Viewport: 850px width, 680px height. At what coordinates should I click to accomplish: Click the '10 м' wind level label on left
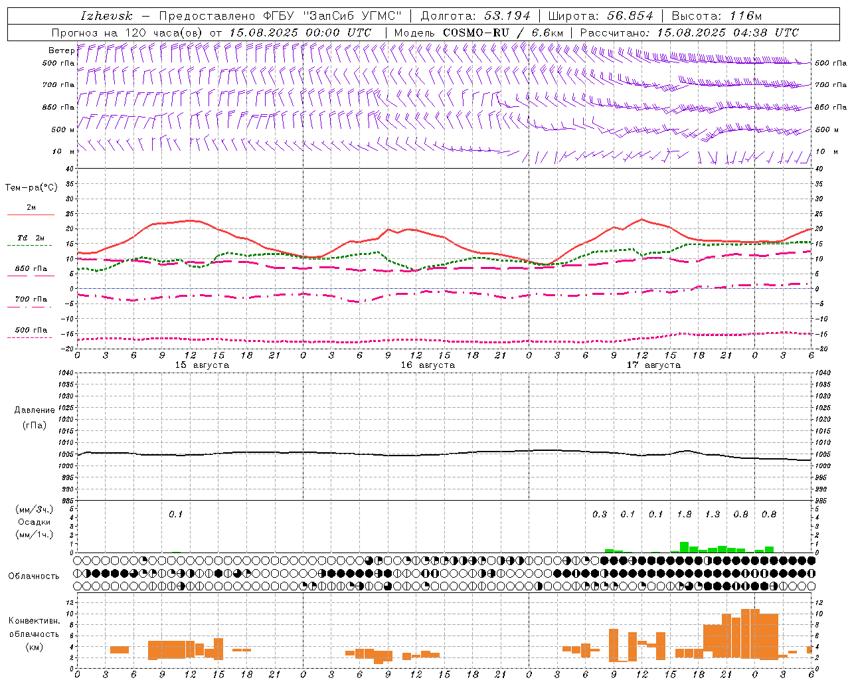pyautogui.click(x=64, y=151)
